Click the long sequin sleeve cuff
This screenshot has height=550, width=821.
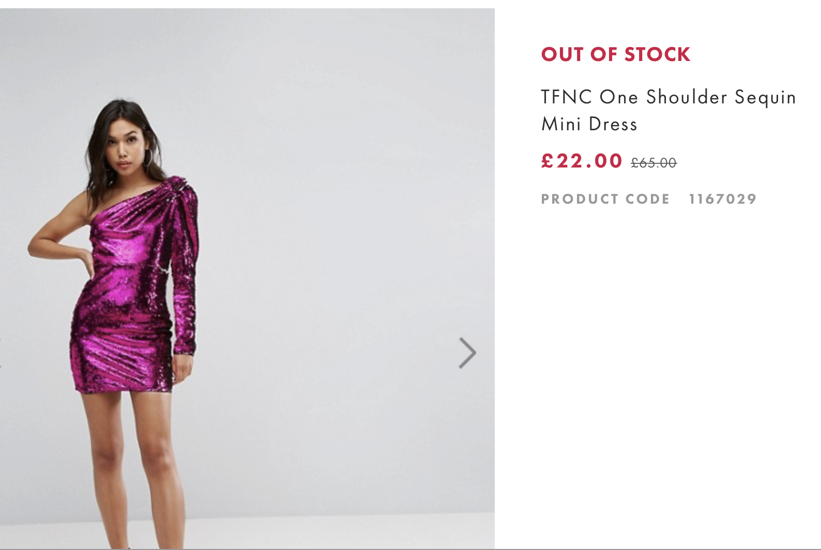(185, 345)
